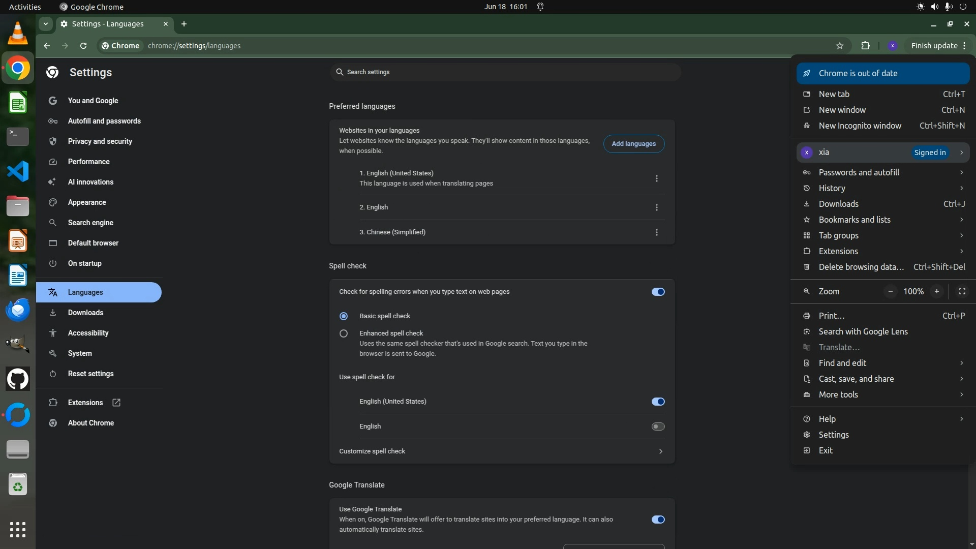This screenshot has width=976, height=549.
Task: Click the bookmark star icon in address bar
Action: tap(840, 46)
